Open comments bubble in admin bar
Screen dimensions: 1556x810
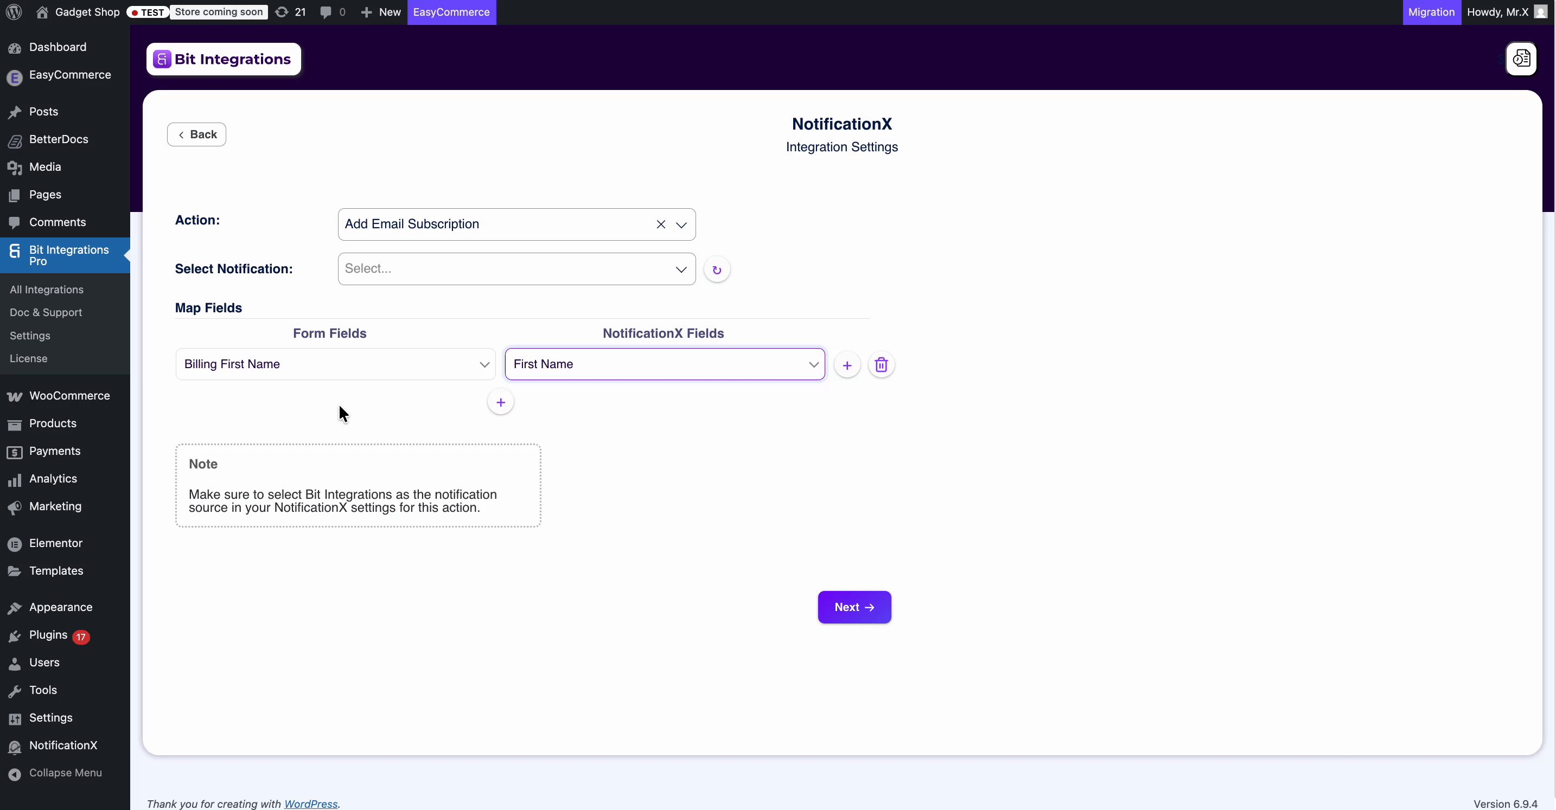331,12
